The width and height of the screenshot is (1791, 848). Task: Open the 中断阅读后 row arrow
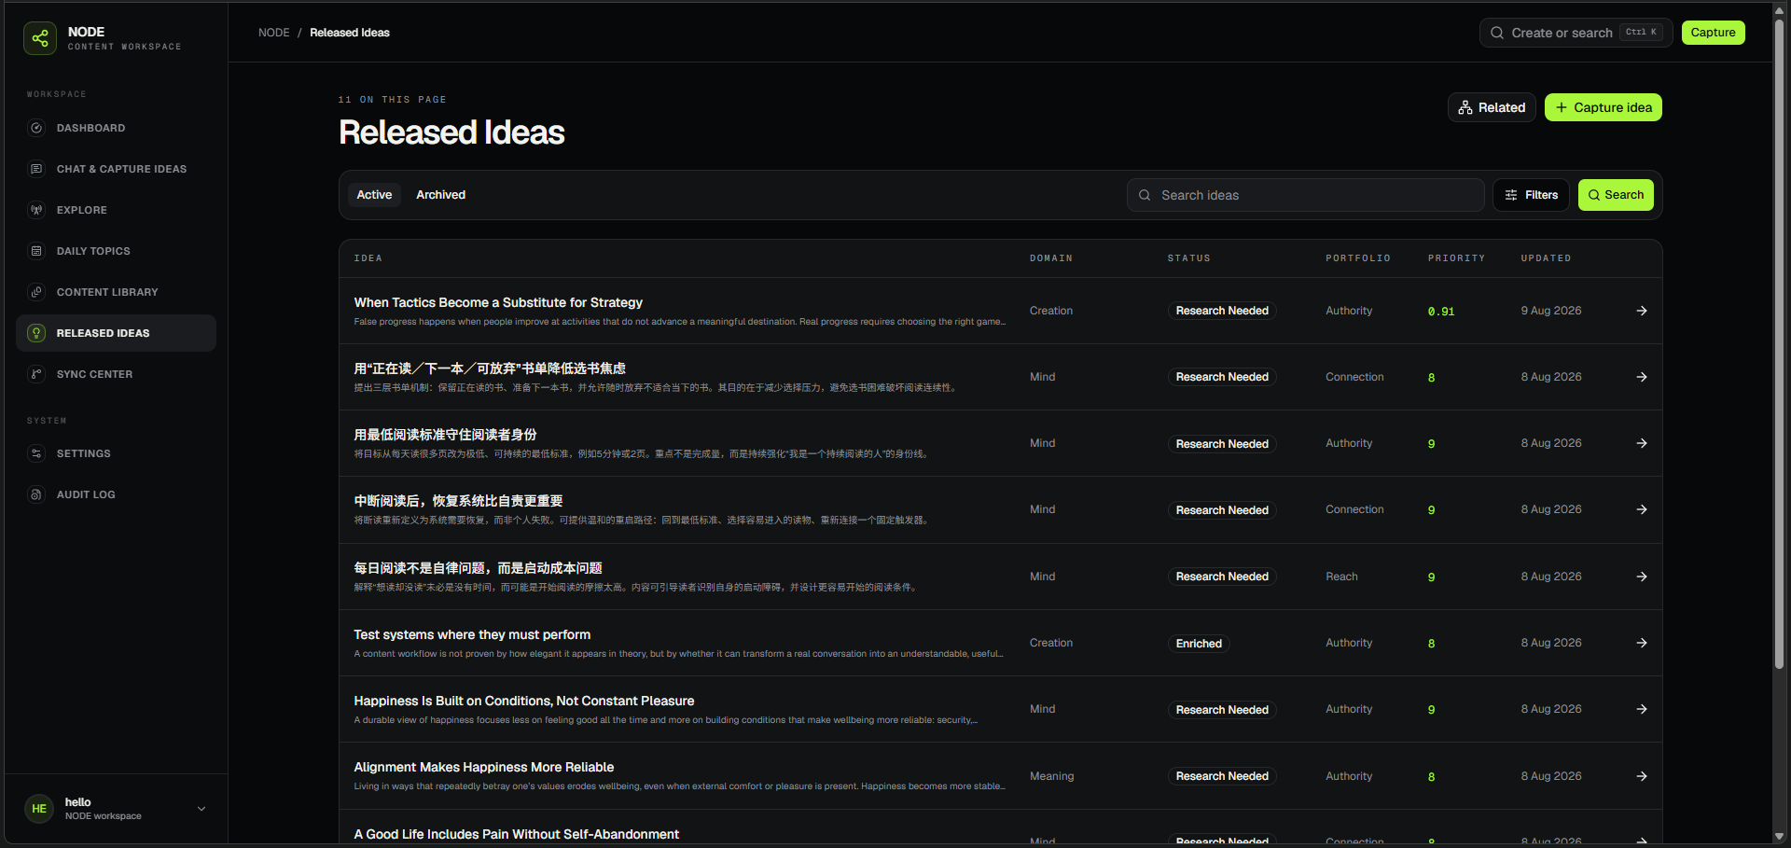(1642, 509)
